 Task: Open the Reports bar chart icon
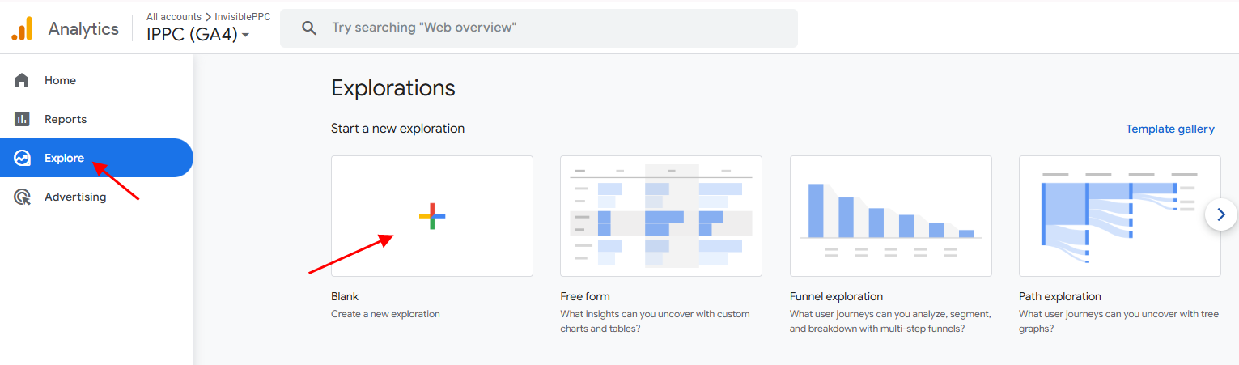[22, 119]
